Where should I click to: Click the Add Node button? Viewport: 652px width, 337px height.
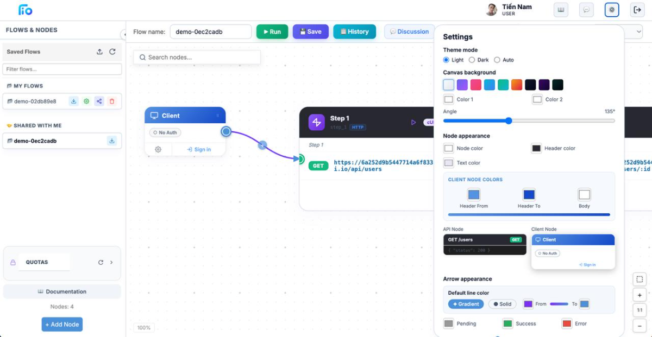tap(62, 325)
